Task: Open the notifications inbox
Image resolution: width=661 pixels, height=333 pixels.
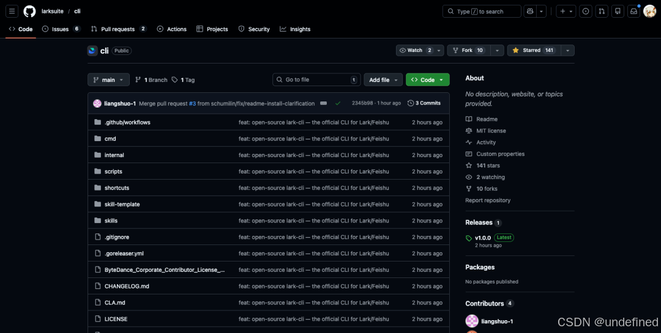Action: (x=633, y=12)
